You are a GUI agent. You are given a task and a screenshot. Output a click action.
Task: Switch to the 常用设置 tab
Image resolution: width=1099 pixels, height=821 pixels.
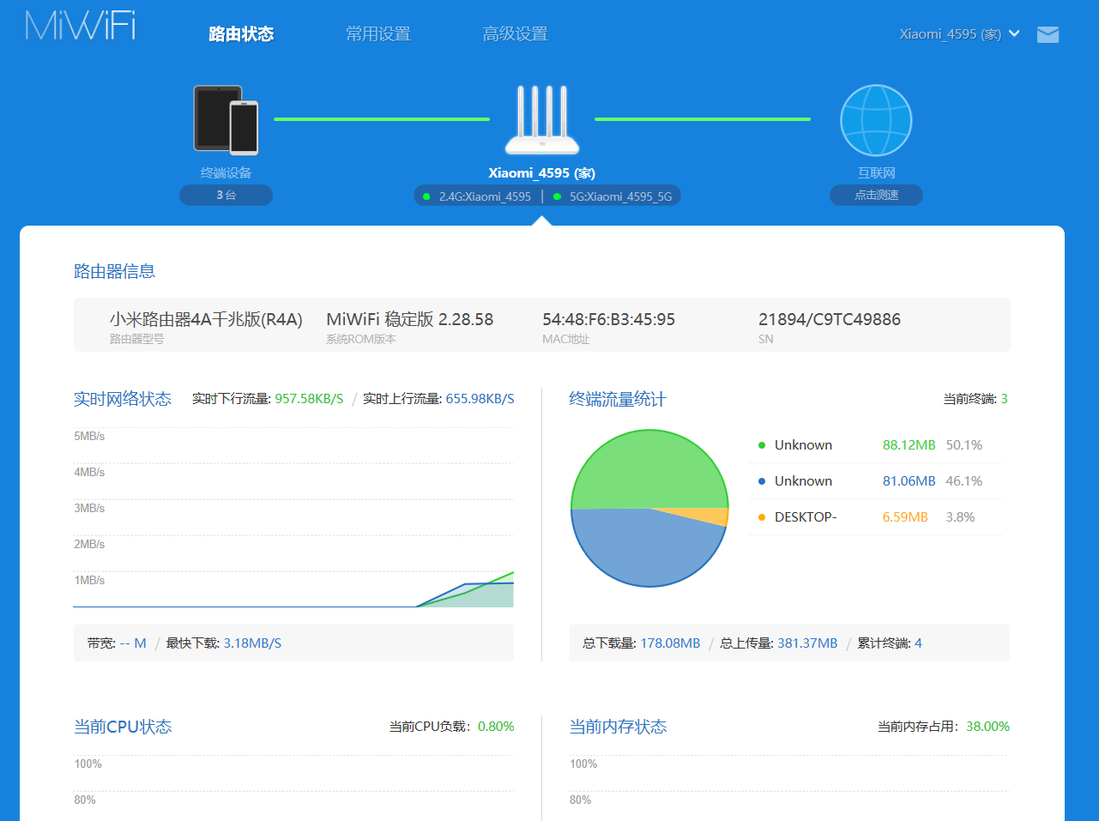point(377,33)
